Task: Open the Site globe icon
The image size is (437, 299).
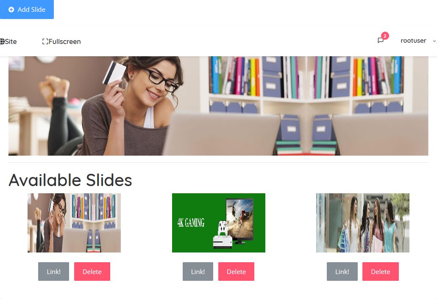Action: (x=2, y=41)
